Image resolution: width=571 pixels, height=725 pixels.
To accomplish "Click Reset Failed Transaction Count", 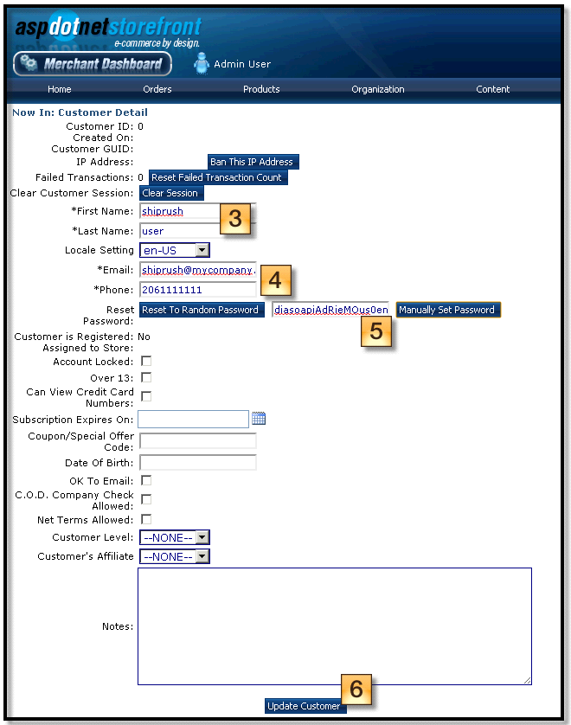I will (218, 177).
